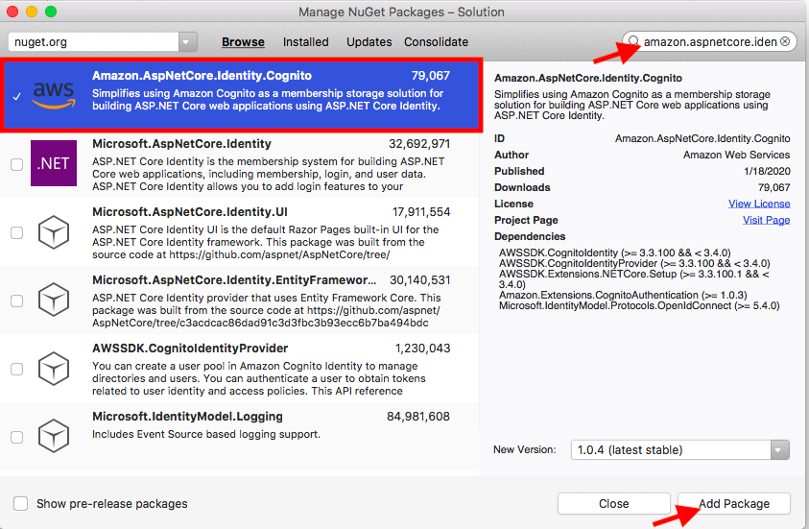Click the search field containing amazon.aspnetcore.iden
The width and height of the screenshot is (809, 529).
pos(709,41)
